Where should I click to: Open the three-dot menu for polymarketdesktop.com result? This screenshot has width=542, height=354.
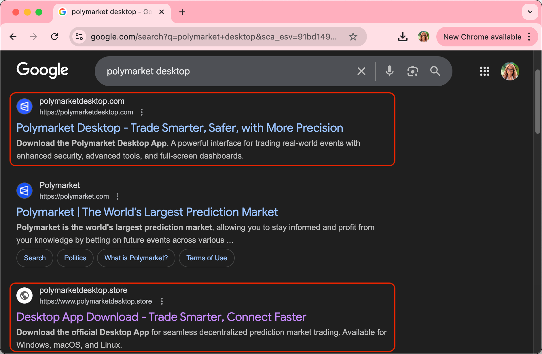(141, 112)
